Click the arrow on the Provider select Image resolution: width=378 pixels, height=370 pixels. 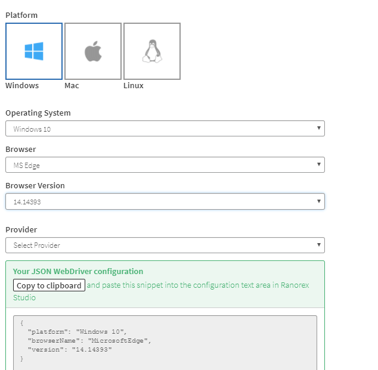click(x=319, y=245)
